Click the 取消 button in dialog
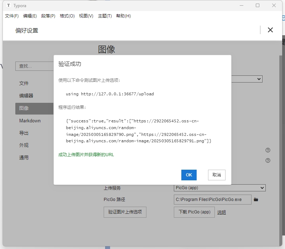Screen dimensions: 285x249 tap(217, 175)
